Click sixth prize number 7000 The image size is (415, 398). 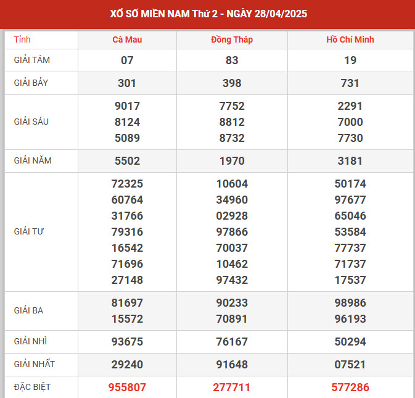pyautogui.click(x=350, y=122)
